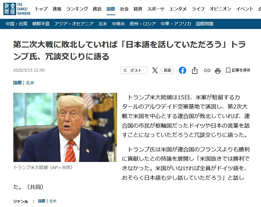Click the 北米 breadcrumb link under date
Viewport: 261px width, 207px height.
(x=30, y=83)
